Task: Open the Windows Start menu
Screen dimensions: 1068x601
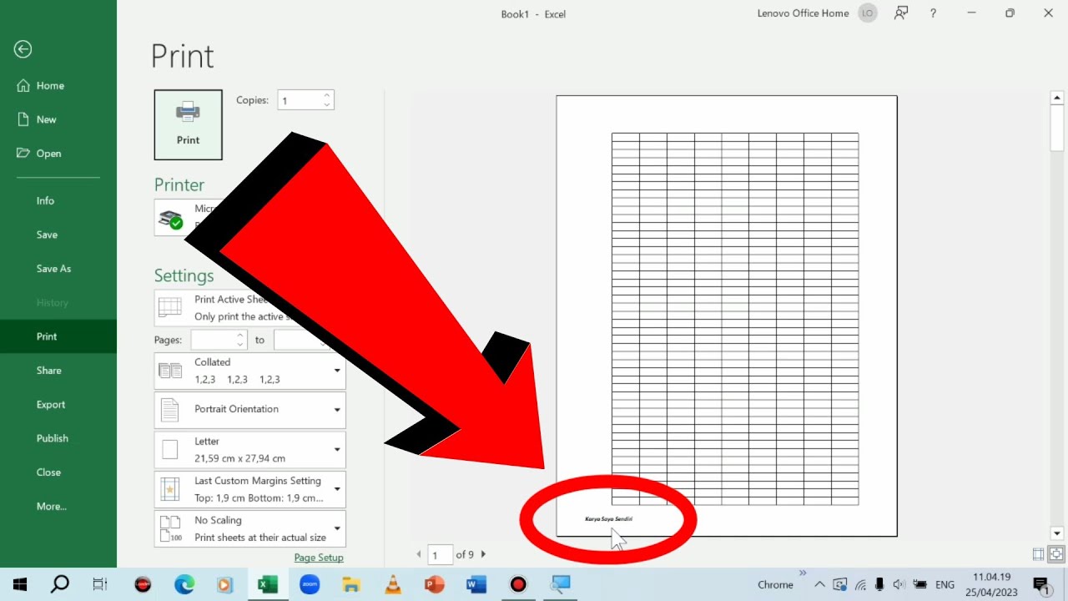Action: [20, 584]
